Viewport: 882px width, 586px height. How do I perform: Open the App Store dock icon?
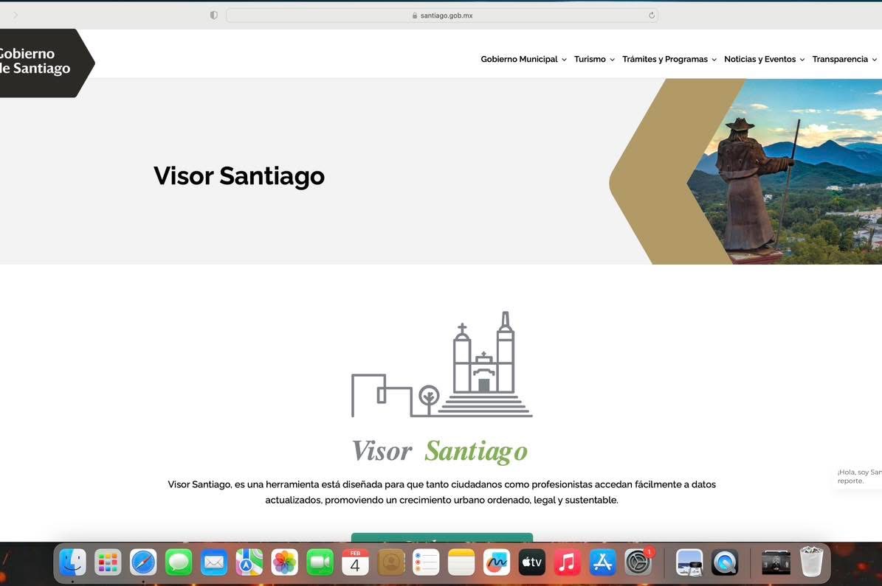point(602,562)
